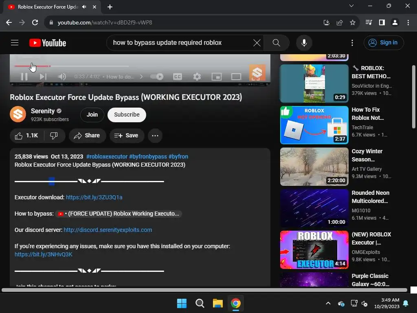Image resolution: width=417 pixels, height=313 pixels.
Task: Open discord.serenityexploits.com link
Action: [108, 230]
